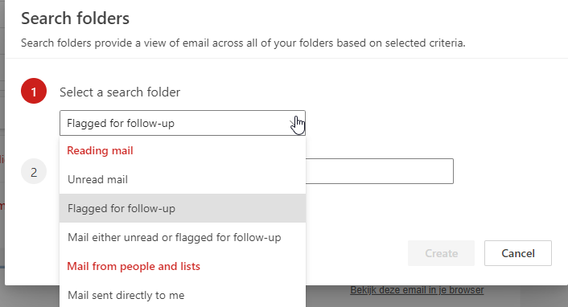Image resolution: width=568 pixels, height=307 pixels.
Task: Click the search folders description sentence
Action: [x=243, y=43]
